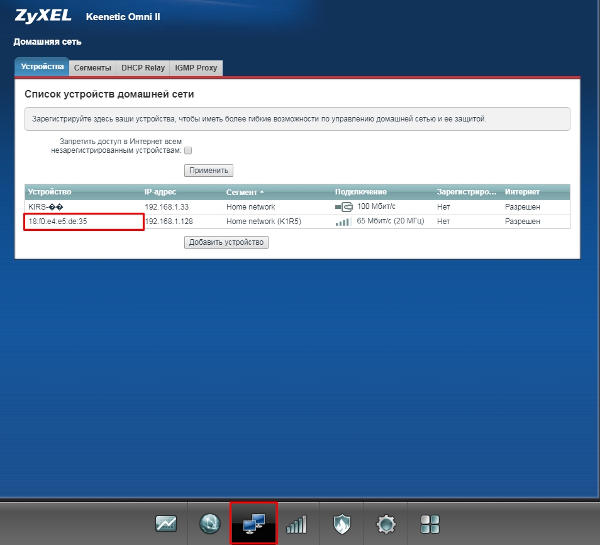Select the home network computers icon
The image size is (600, 545).
point(253,523)
